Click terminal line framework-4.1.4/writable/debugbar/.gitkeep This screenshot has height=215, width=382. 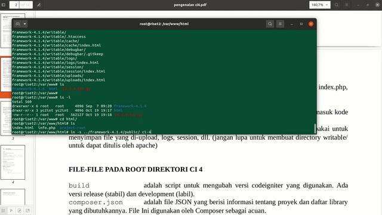57,54
